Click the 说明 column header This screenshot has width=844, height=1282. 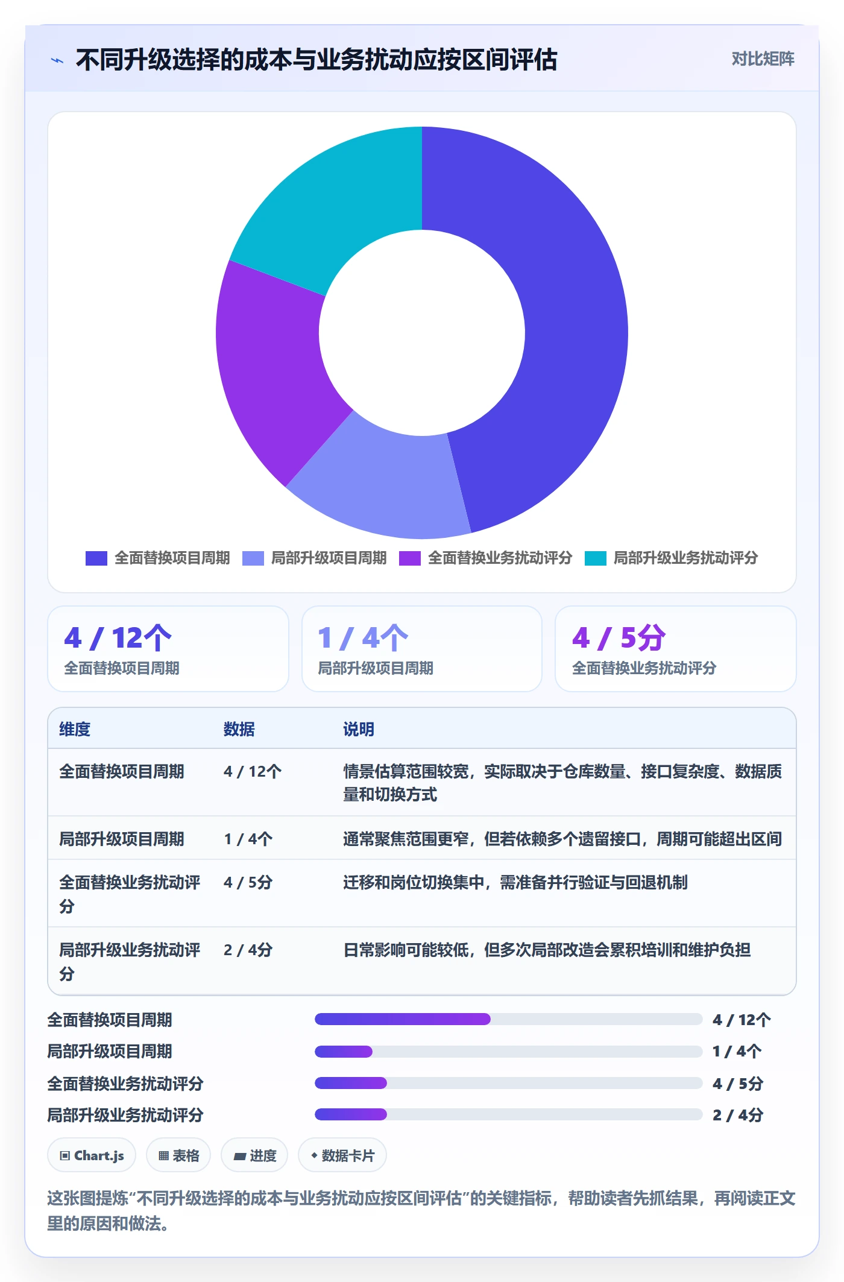[359, 729]
